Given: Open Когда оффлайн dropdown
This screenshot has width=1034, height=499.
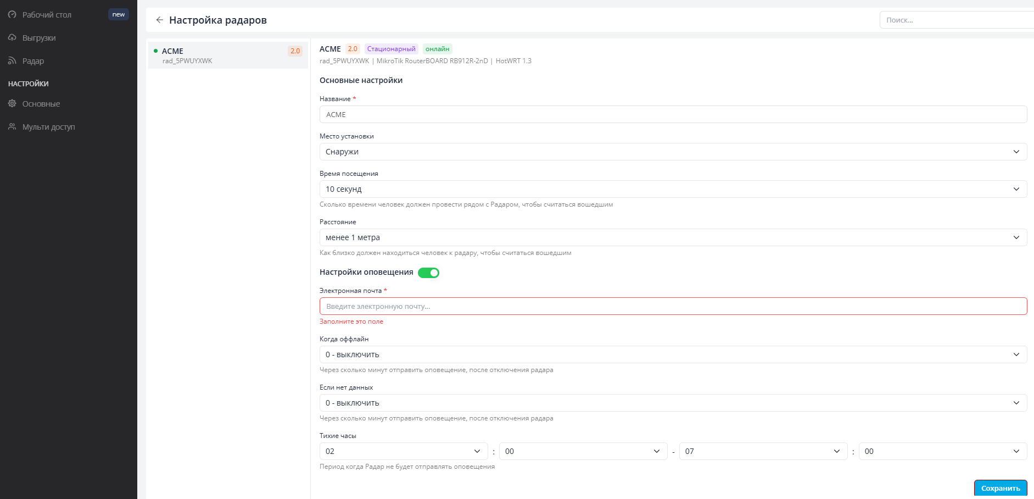Looking at the screenshot, I should 673,354.
